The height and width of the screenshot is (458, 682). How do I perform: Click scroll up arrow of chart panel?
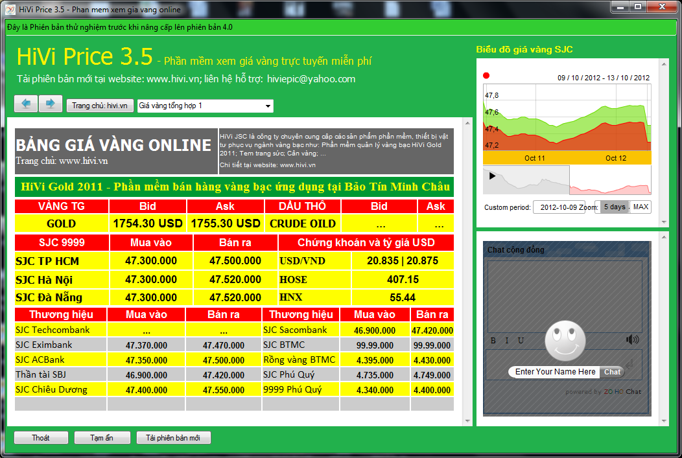coord(664,64)
